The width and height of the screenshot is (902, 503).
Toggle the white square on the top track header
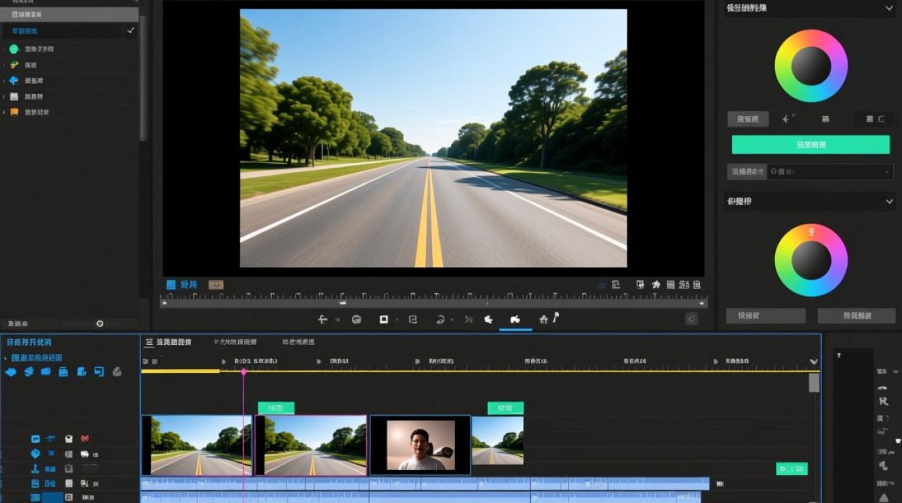click(x=68, y=439)
